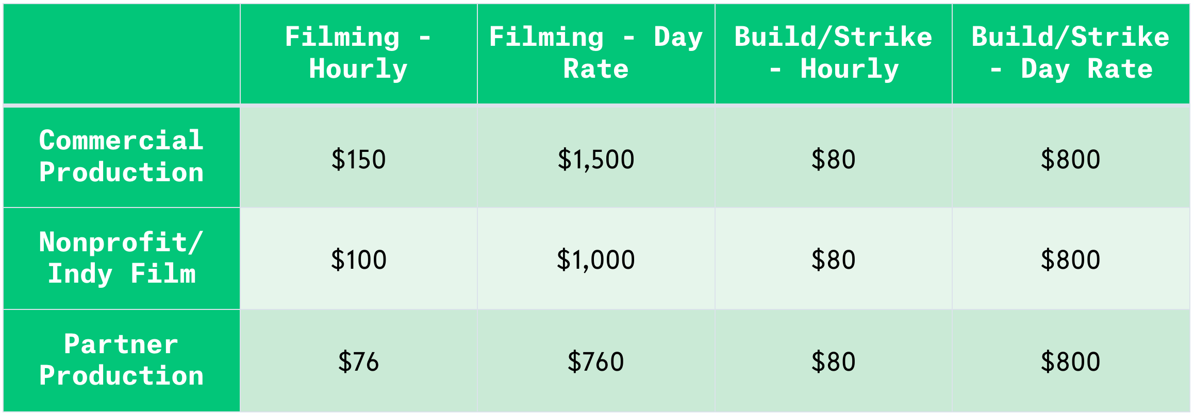Select the Build/Strike - Day Rate header
This screenshot has width=1194, height=416.
click(1071, 54)
